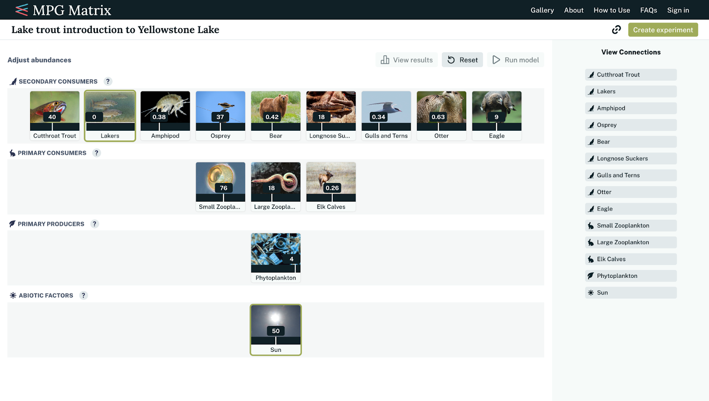Click the MPG Matrix logo icon
The image size is (709, 401).
tap(21, 10)
